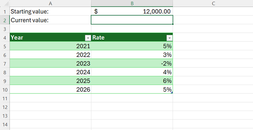Select the Starting value label cell
The image size is (253, 130).
[x=50, y=11]
